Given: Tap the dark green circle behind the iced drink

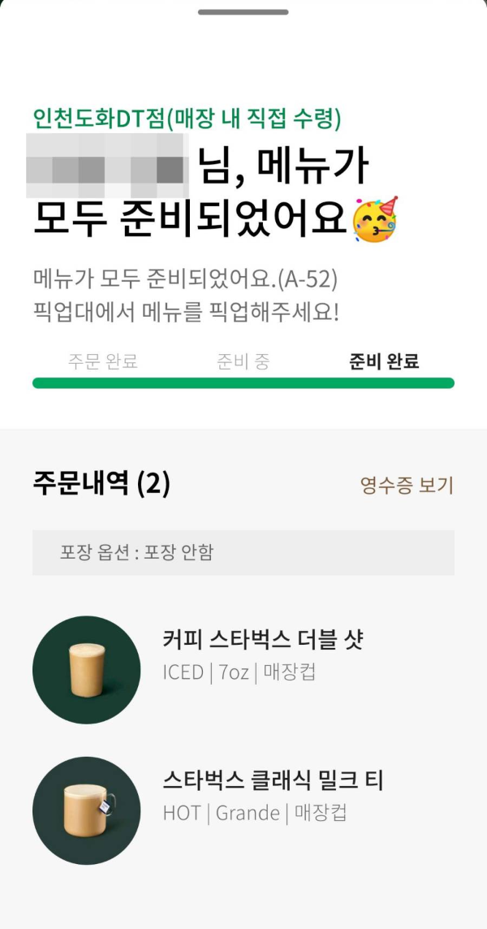Looking at the screenshot, I should pos(86,669).
